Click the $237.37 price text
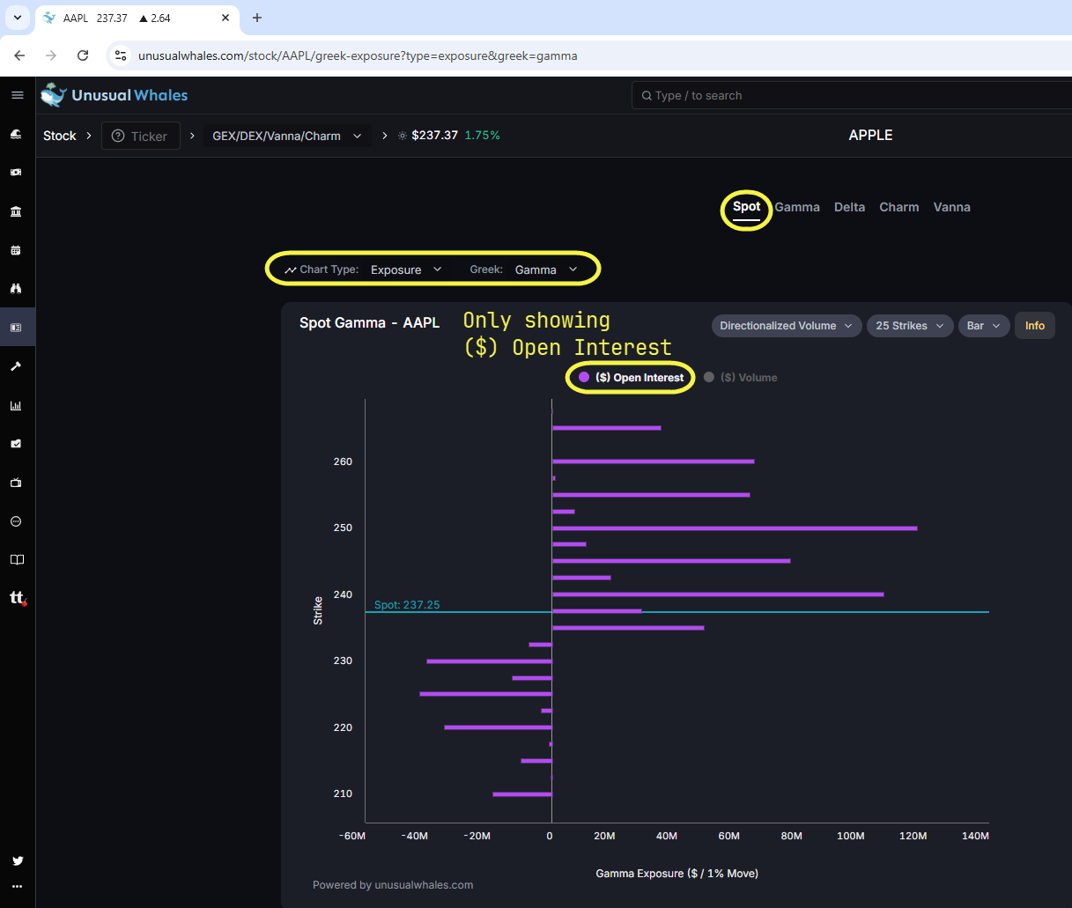Screen dimensions: 1072x908 tap(435, 136)
